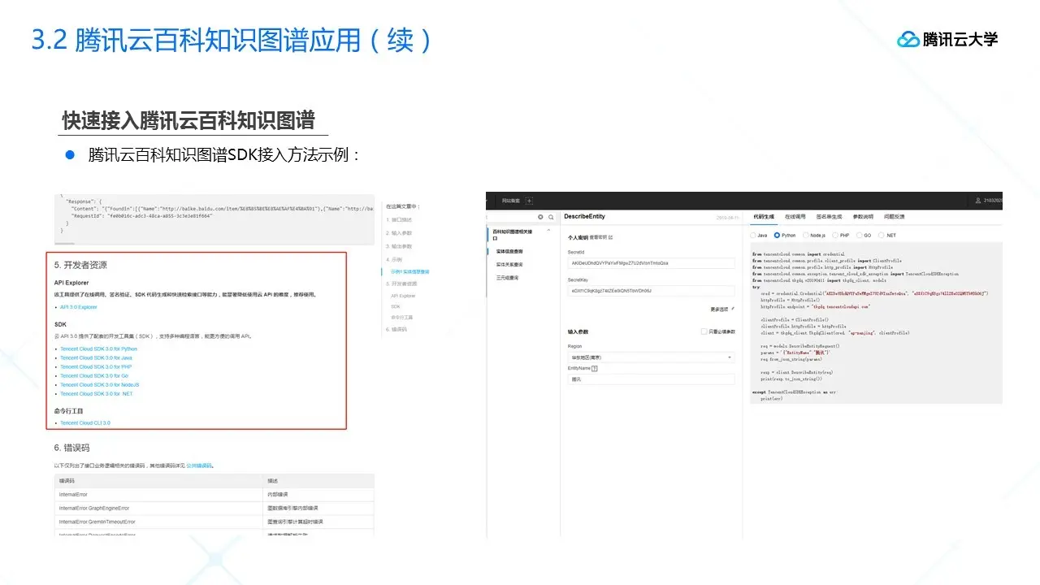Jump to 6. 错误码 in article outline
The image size is (1040, 585).
pyautogui.click(x=398, y=328)
